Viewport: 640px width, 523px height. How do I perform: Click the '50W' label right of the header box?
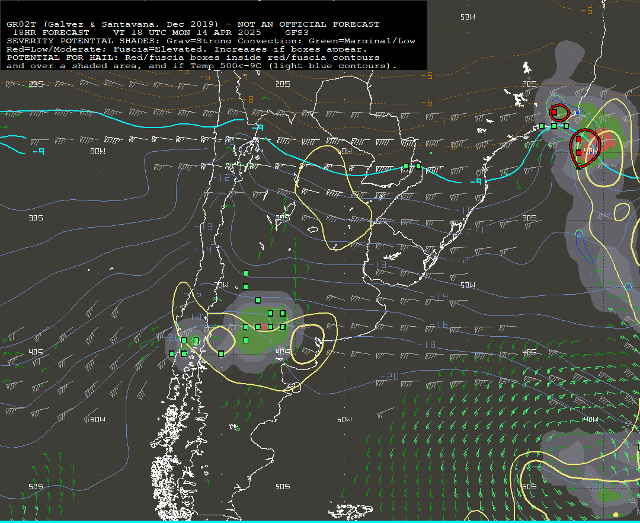click(468, 17)
